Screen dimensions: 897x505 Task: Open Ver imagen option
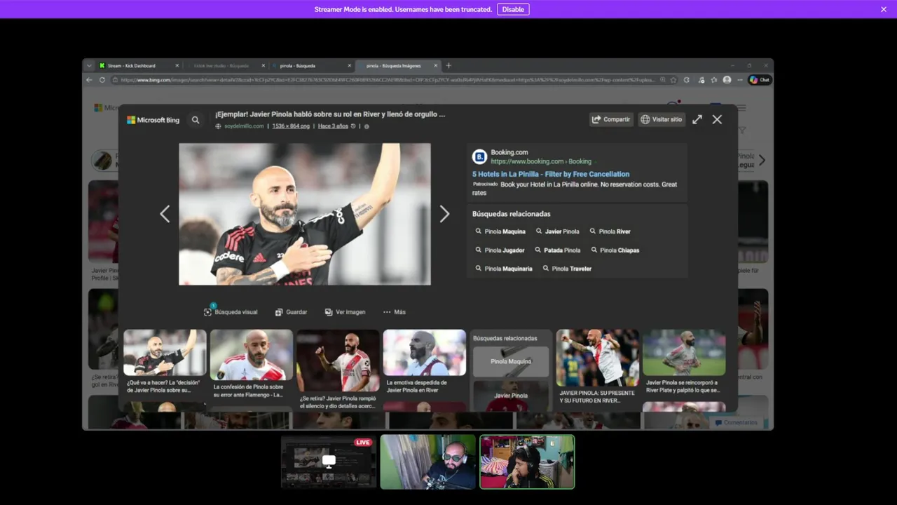point(345,312)
